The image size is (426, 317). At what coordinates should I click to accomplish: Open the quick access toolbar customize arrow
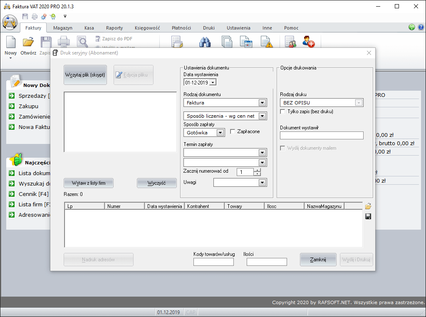(x=65, y=17)
